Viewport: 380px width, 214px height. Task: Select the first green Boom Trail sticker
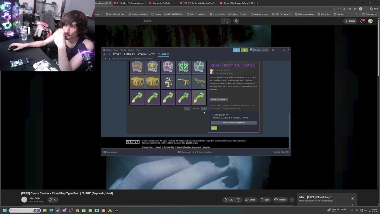(137, 97)
